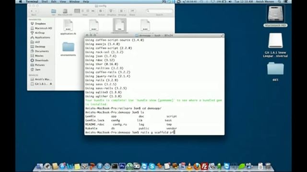Click the Share button in Finder toolbar
The width and height of the screenshot is (307, 172).
[132, 11]
